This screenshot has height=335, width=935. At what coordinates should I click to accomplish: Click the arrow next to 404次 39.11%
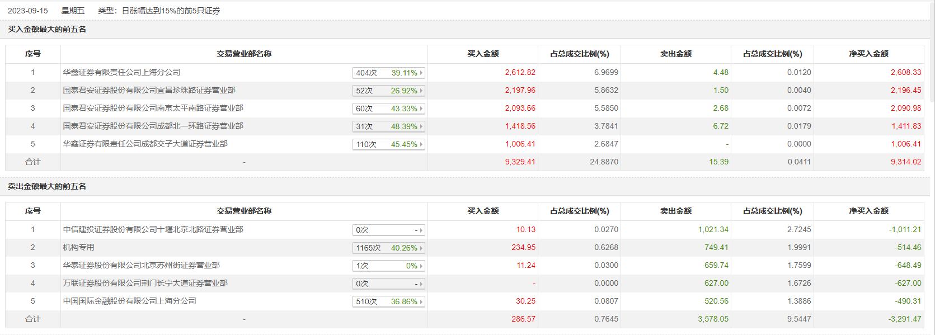pyautogui.click(x=421, y=73)
